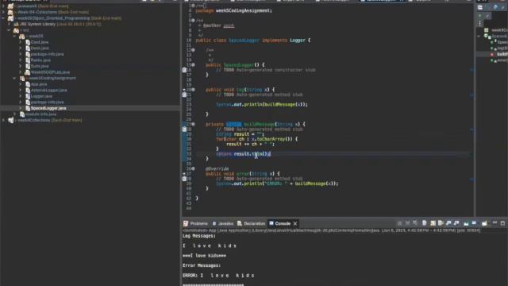The width and height of the screenshot is (508, 286).
Task: Collapse the src folder
Action: 9,30
